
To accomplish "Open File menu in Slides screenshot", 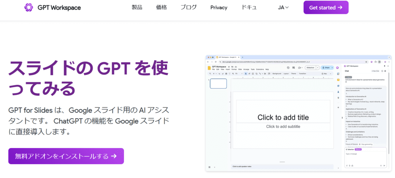I will [x=213, y=69].
